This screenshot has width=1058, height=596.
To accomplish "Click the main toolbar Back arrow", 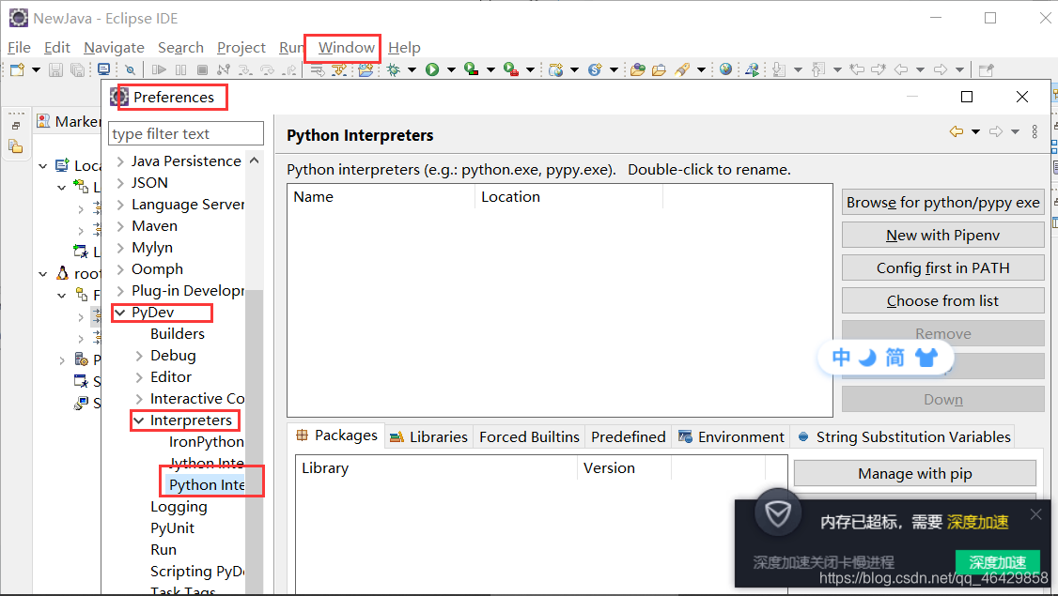I will click(901, 69).
